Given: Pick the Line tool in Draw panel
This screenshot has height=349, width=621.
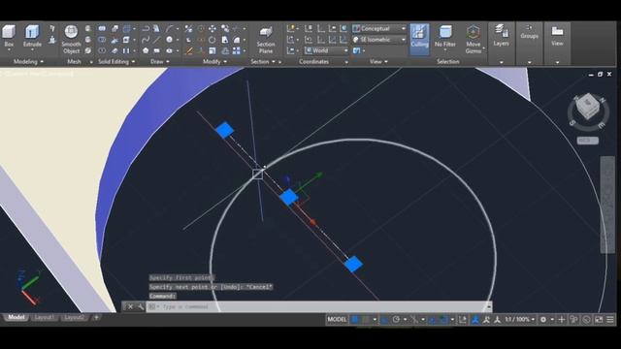Looking at the screenshot, I should pos(157,40).
